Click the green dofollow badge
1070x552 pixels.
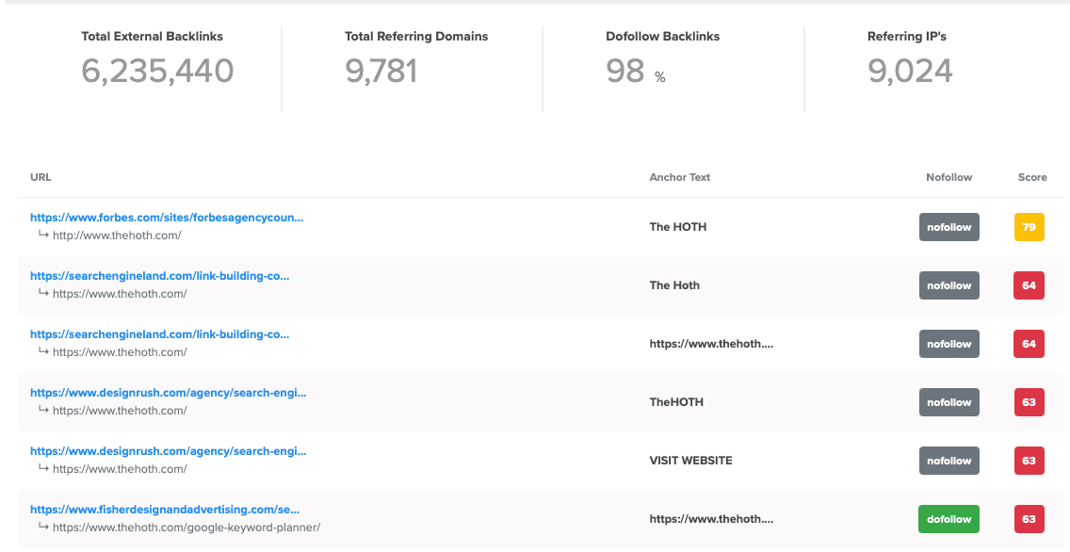point(948,519)
